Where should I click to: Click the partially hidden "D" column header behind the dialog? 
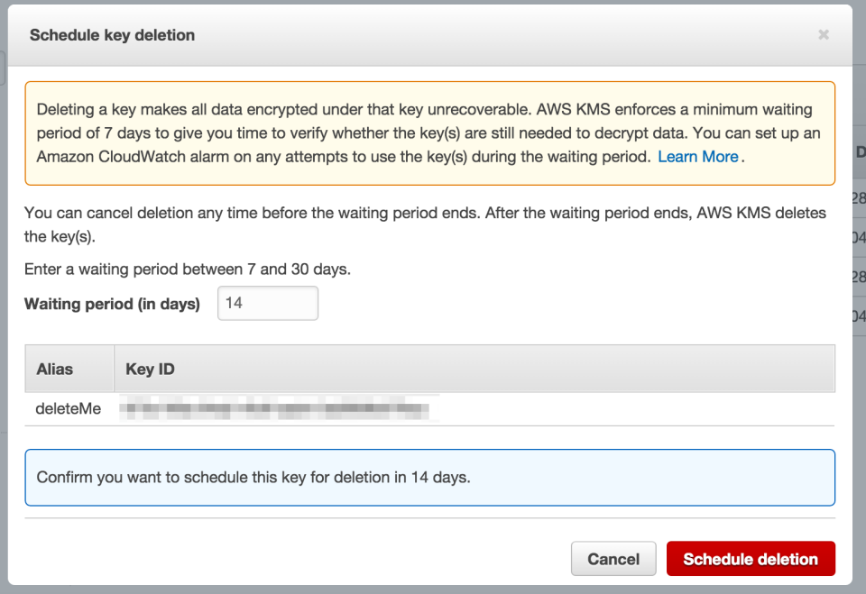[x=860, y=152]
